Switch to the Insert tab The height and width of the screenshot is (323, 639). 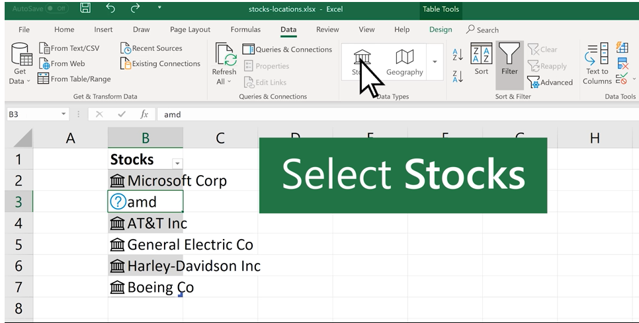103,30
